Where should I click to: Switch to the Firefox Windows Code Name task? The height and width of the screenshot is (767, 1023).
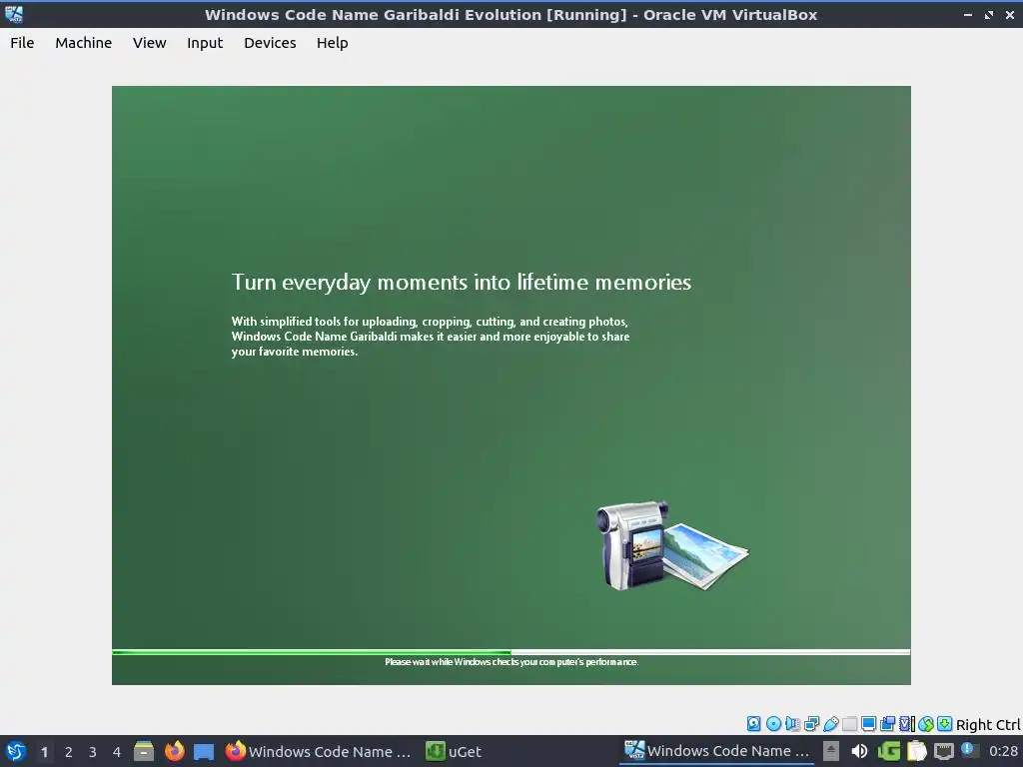point(319,751)
